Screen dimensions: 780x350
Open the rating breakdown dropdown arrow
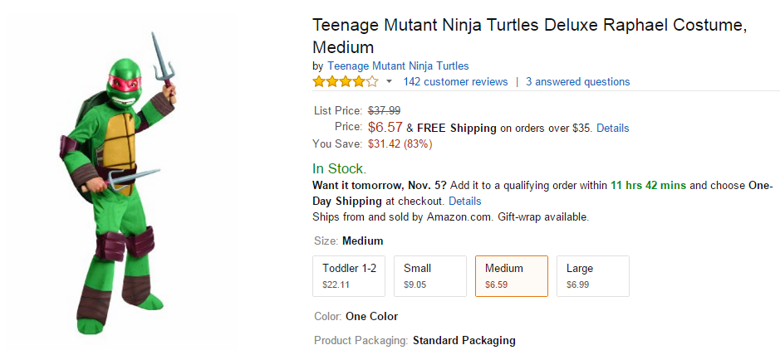tap(390, 81)
